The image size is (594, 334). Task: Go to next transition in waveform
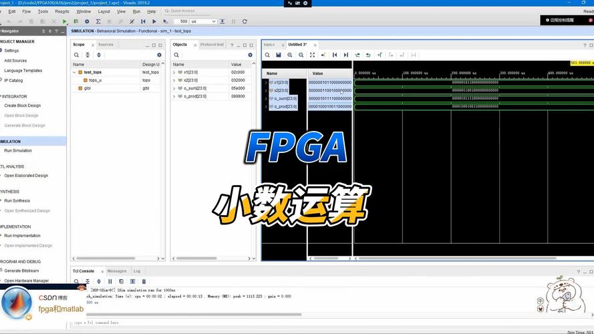click(x=368, y=55)
